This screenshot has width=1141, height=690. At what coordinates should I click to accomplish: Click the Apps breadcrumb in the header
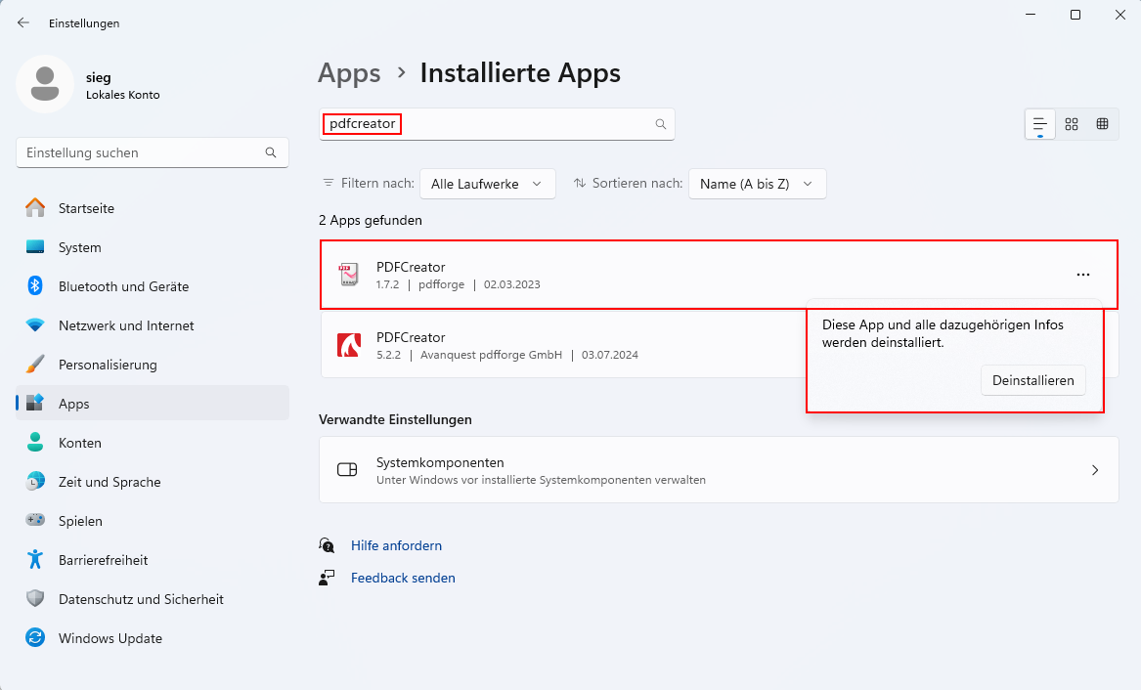tap(349, 73)
